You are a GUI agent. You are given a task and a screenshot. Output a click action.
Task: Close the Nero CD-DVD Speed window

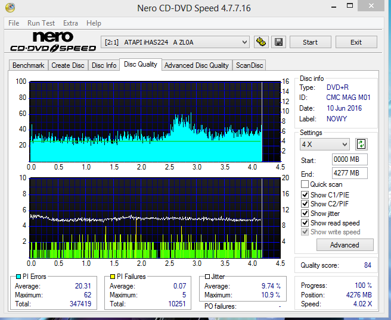pos(371,5)
